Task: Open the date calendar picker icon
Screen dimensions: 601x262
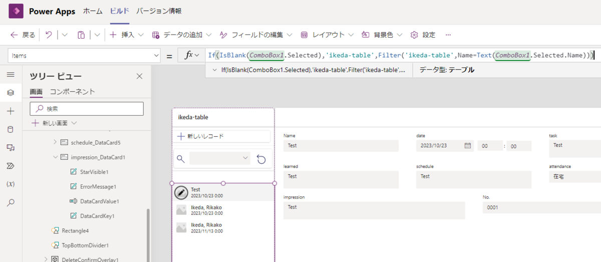Action: 468,146
